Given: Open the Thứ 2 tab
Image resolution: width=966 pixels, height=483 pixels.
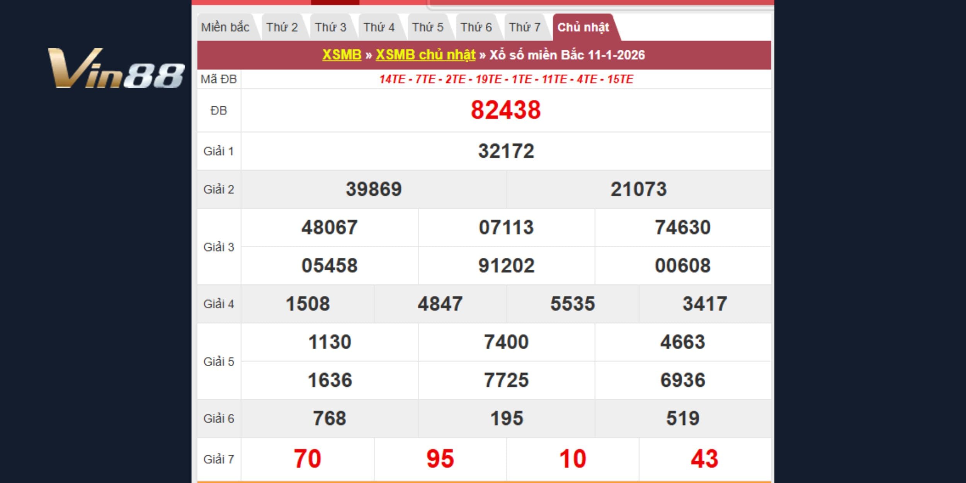Looking at the screenshot, I should click(x=282, y=27).
